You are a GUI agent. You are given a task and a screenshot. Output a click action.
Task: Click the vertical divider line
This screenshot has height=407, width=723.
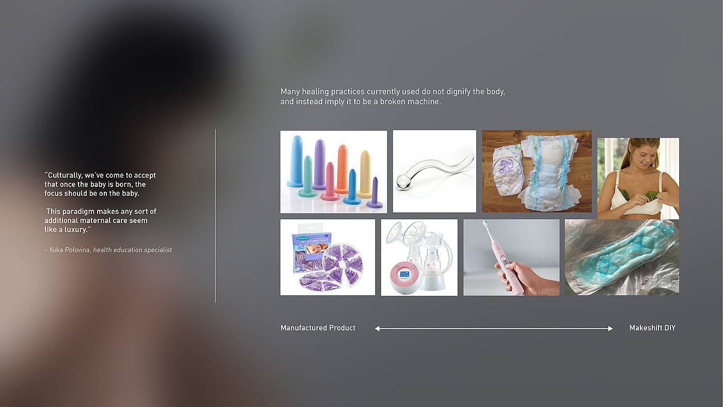(x=215, y=216)
